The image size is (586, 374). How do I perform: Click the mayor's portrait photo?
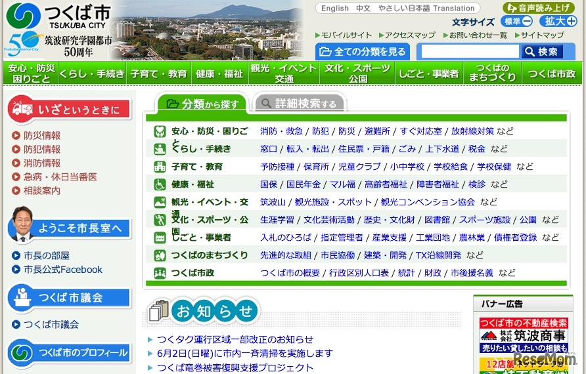pyautogui.click(x=22, y=223)
